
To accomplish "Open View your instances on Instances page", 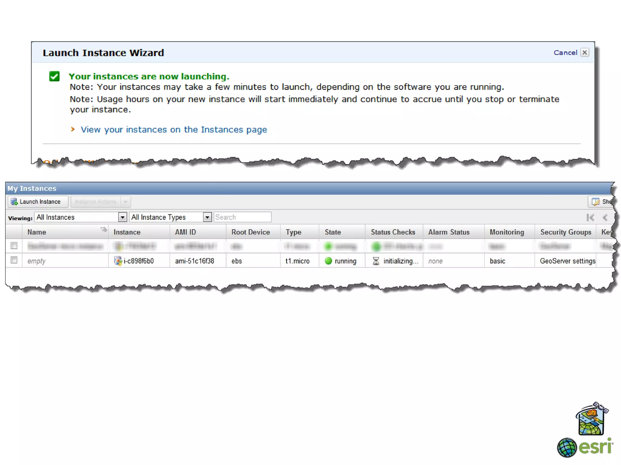I will click(173, 130).
